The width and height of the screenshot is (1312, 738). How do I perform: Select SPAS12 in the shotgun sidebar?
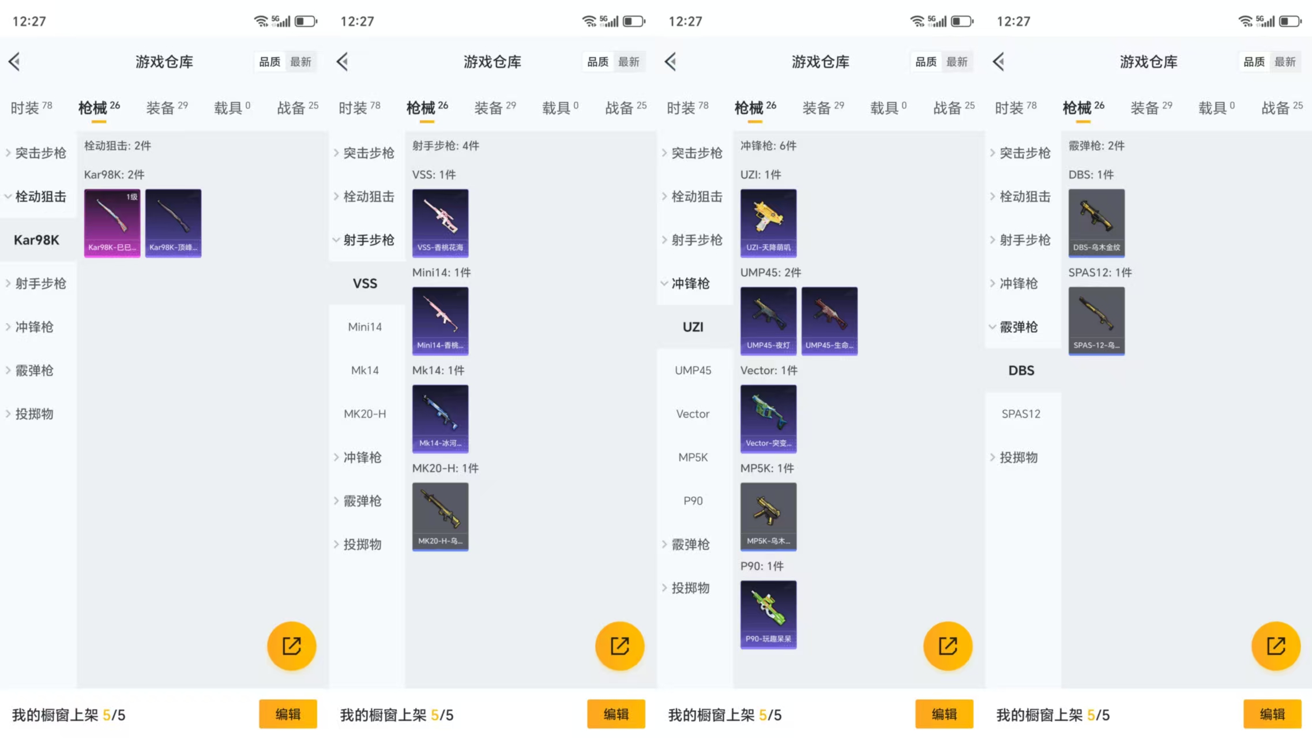(x=1021, y=414)
